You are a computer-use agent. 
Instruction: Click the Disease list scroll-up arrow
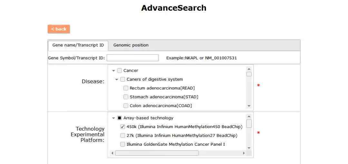click(x=249, y=69)
